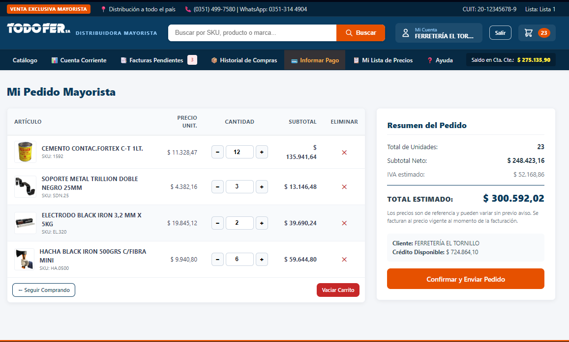Screen dimensions: 569x342
Task: Focus the SKU, product or brand search field
Action: (x=253, y=33)
